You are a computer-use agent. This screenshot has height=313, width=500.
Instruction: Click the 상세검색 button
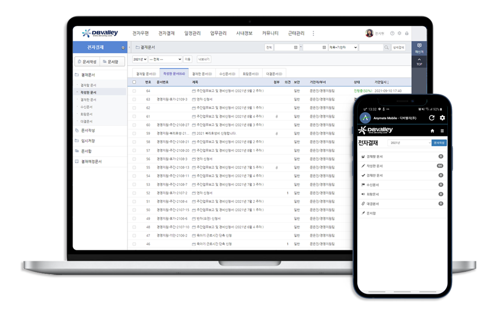tap(398, 47)
